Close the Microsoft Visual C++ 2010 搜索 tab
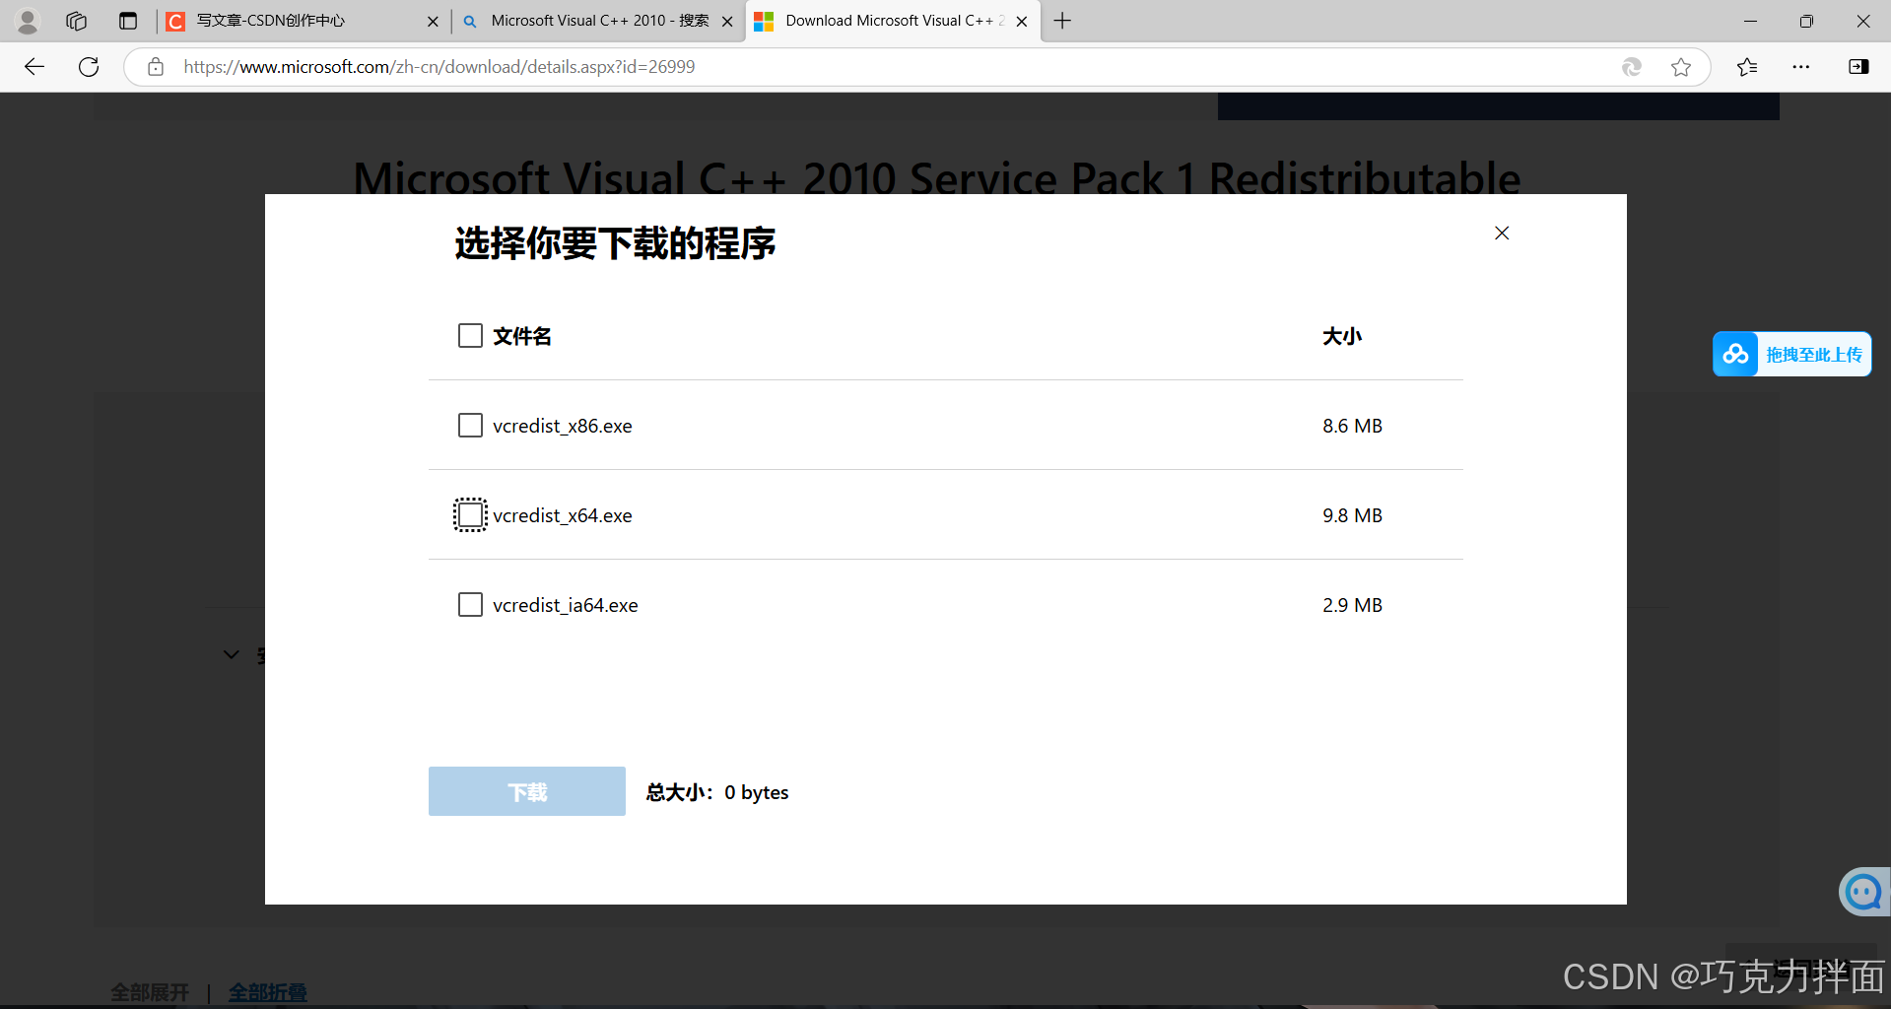The image size is (1891, 1009). click(x=727, y=21)
